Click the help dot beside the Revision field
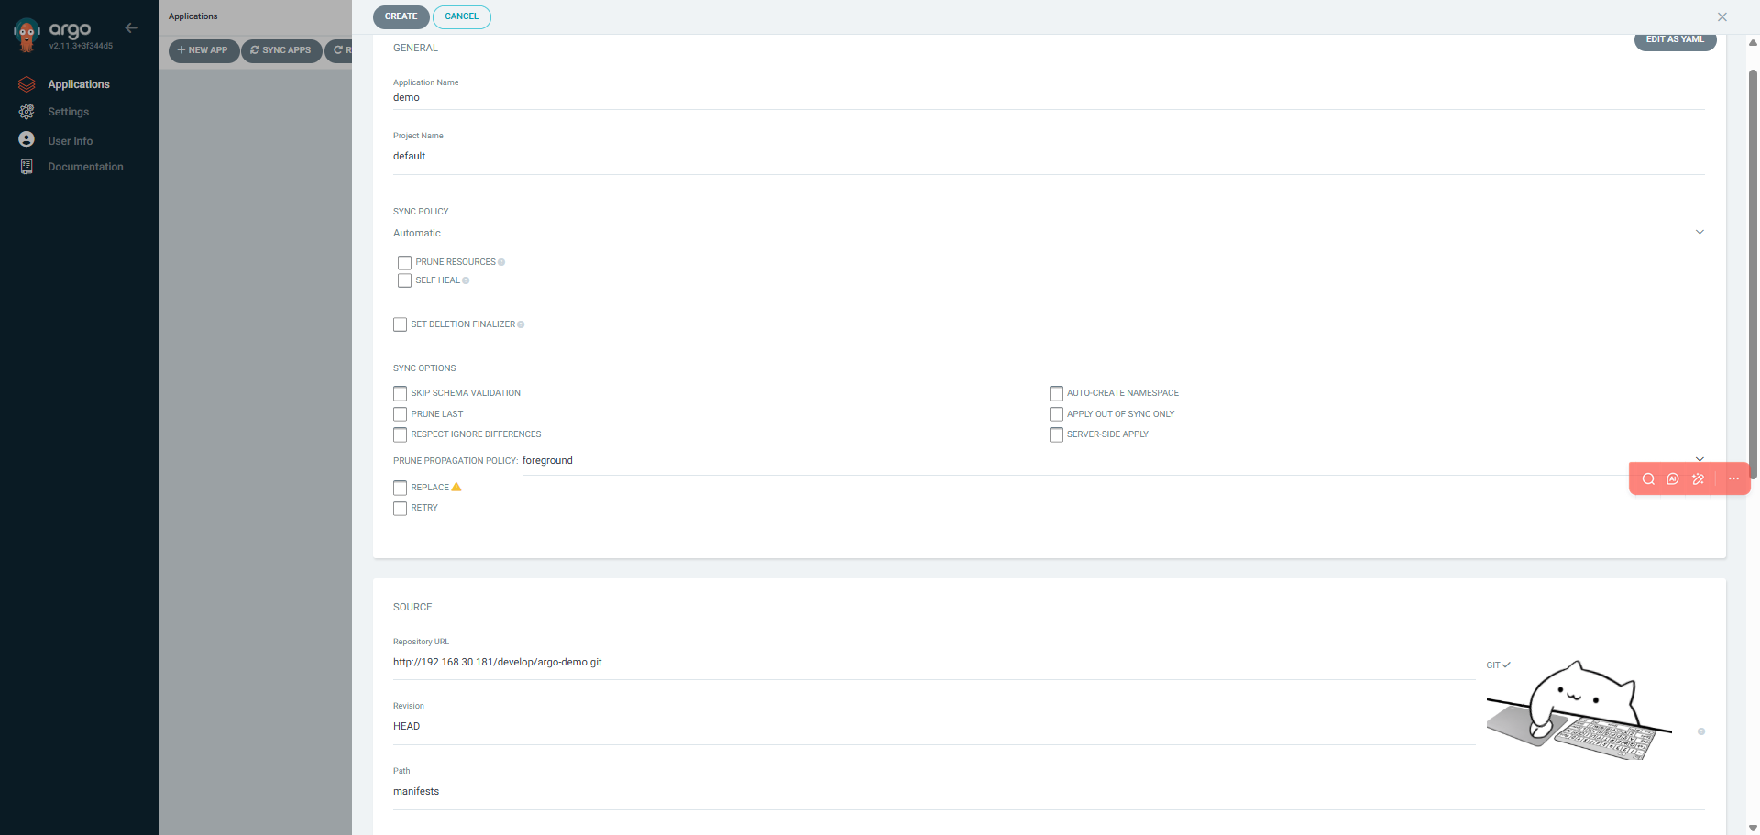Screen dimensions: 1760x835 click(1701, 731)
